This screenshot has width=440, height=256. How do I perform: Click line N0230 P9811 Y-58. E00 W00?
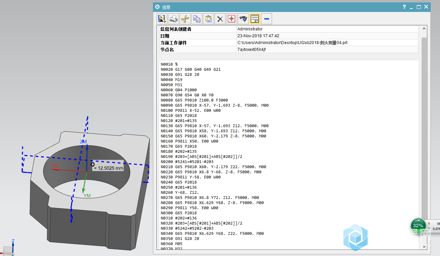(x=191, y=177)
